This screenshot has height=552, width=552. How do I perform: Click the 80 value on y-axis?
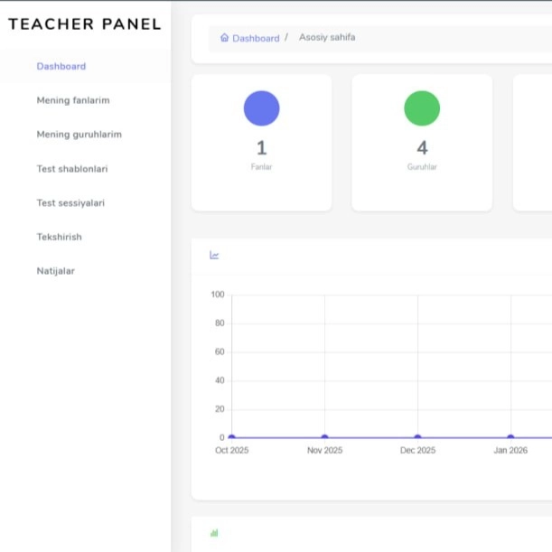pyautogui.click(x=220, y=323)
